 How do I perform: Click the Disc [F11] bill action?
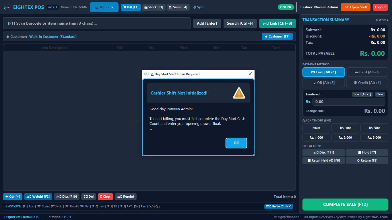click(324, 152)
